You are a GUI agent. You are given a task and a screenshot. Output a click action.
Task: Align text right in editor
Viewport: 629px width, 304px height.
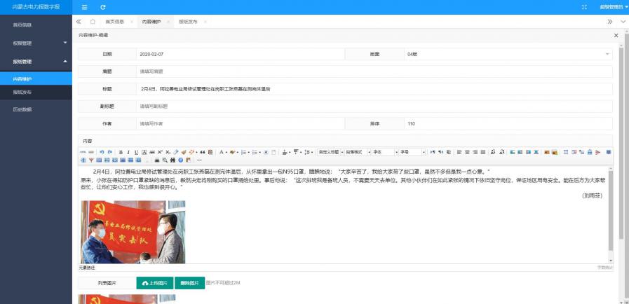pos(475,152)
